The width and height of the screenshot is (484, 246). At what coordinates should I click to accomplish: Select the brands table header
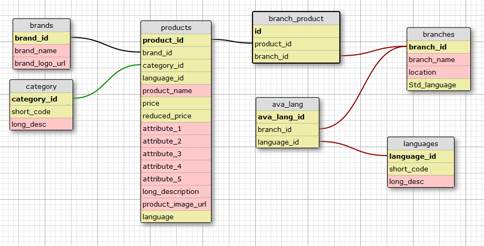42,25
